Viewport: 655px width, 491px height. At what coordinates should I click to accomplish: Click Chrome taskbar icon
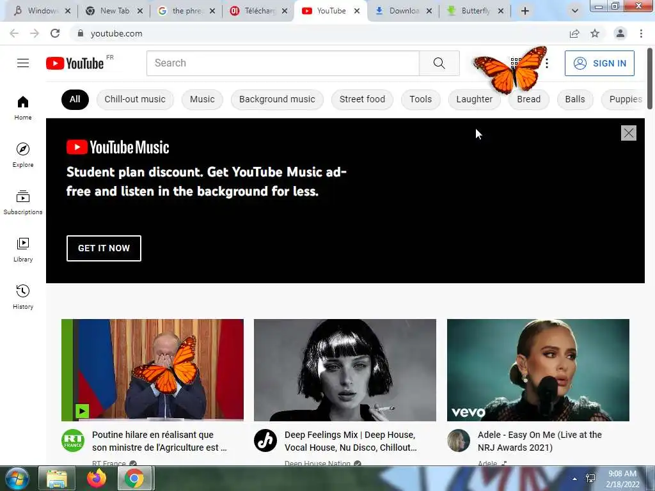pyautogui.click(x=134, y=478)
